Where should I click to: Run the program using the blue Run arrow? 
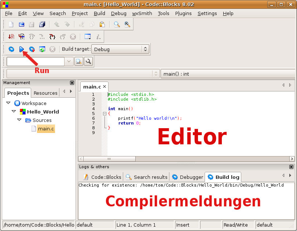click(x=21, y=49)
